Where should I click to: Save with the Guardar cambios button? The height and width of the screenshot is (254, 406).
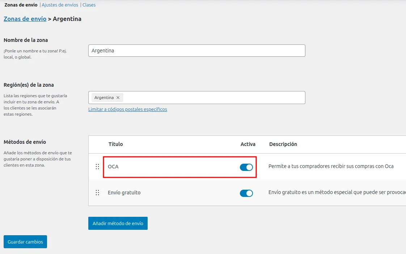(x=25, y=242)
